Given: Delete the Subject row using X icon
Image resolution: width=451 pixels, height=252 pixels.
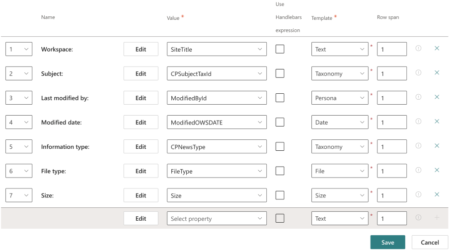Looking at the screenshot, I should click(437, 73).
